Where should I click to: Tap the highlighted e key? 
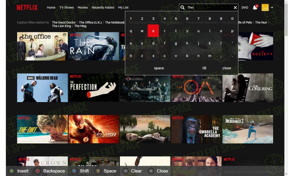153,31
